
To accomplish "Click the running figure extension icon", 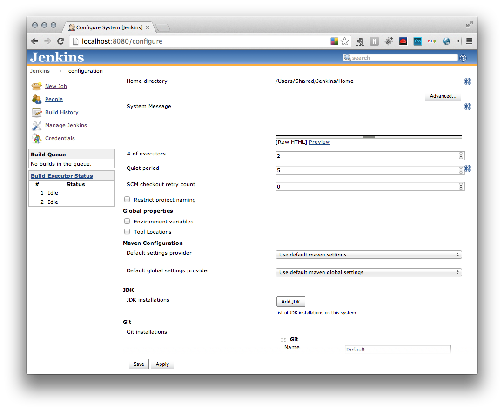I will 389,41.
